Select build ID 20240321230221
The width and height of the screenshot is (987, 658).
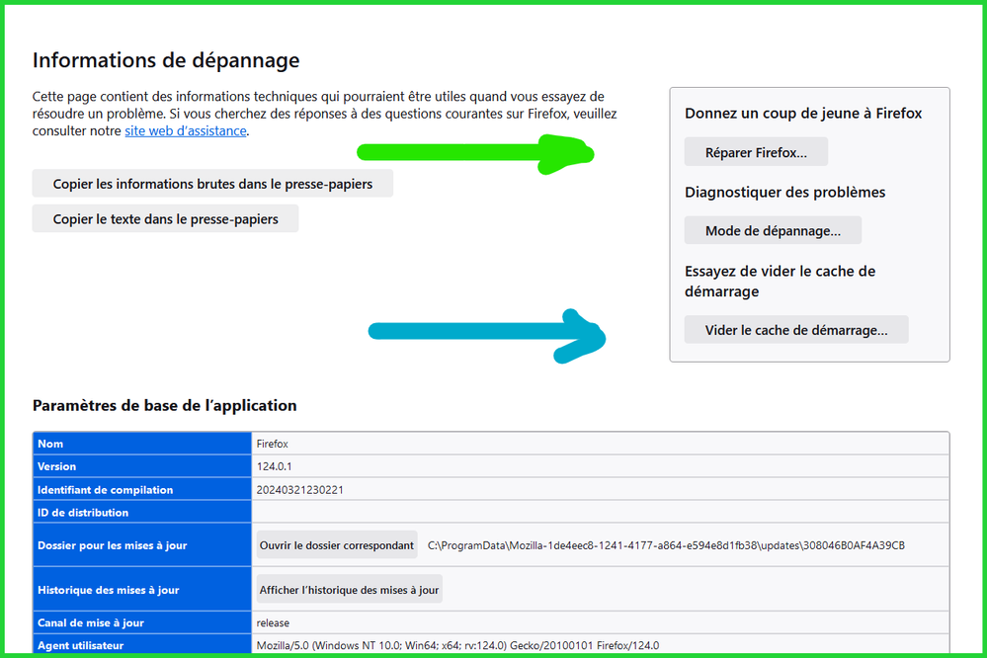[x=300, y=490]
